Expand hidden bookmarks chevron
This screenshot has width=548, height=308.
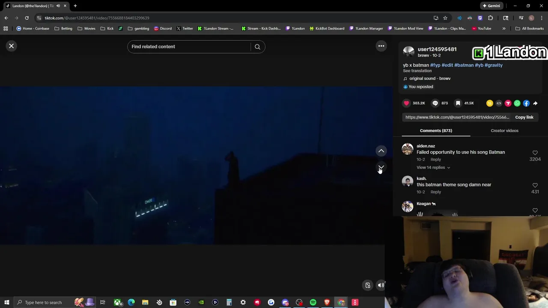(x=504, y=28)
